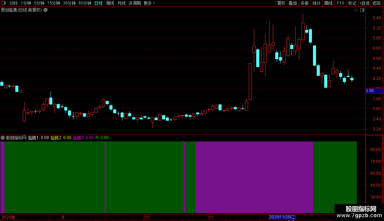Click the 叠加 overlay button

click(x=293, y=3)
